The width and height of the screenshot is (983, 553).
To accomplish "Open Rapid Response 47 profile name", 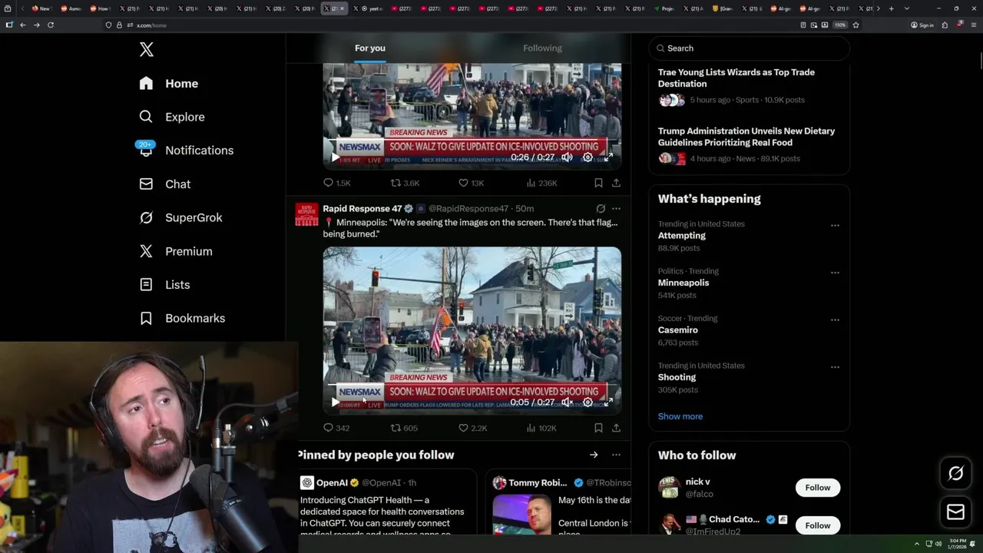I will coord(362,209).
